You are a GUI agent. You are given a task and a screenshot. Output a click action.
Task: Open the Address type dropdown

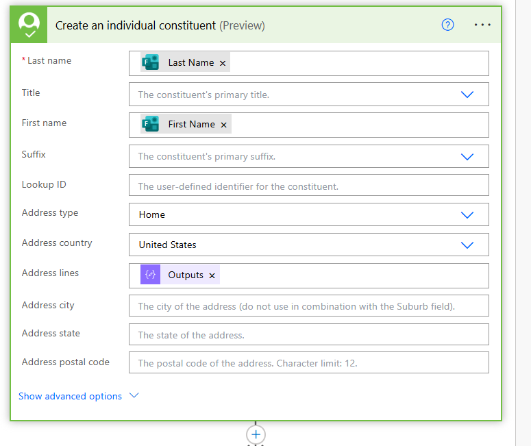click(x=467, y=214)
